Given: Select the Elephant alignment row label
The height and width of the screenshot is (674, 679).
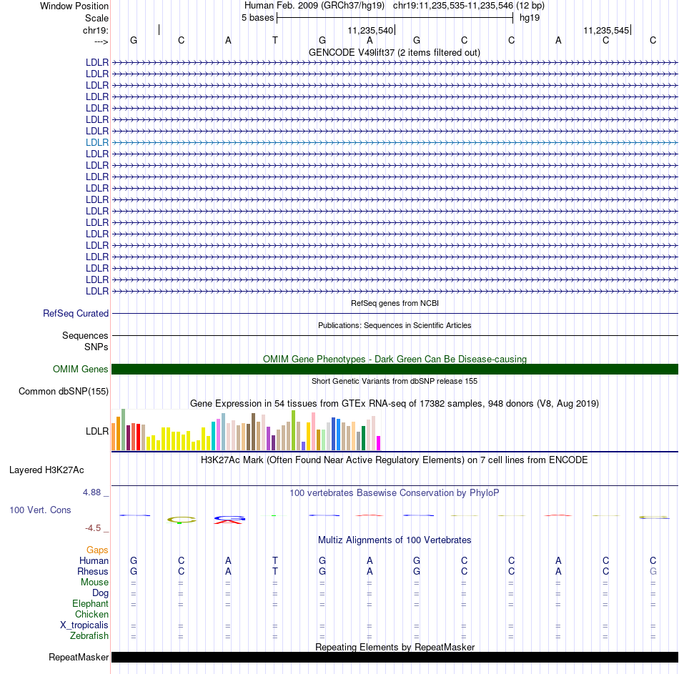Looking at the screenshot, I should point(91,603).
